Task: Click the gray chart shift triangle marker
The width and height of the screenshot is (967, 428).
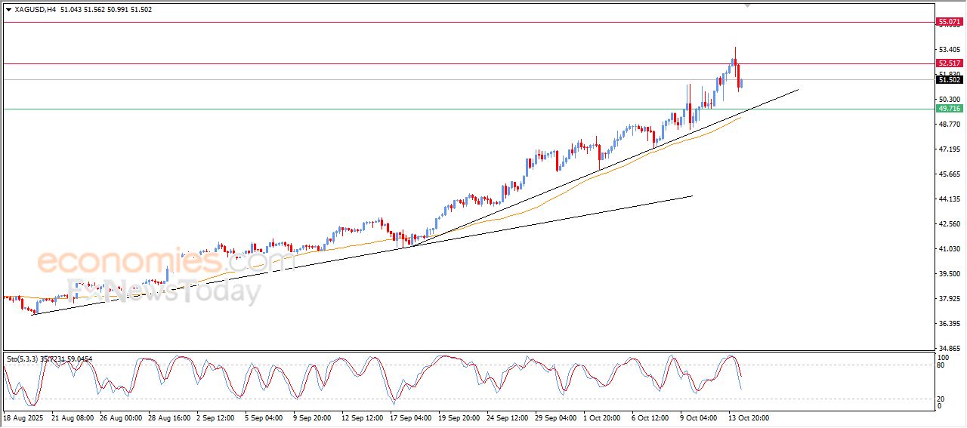Action: pyautogui.click(x=748, y=5)
